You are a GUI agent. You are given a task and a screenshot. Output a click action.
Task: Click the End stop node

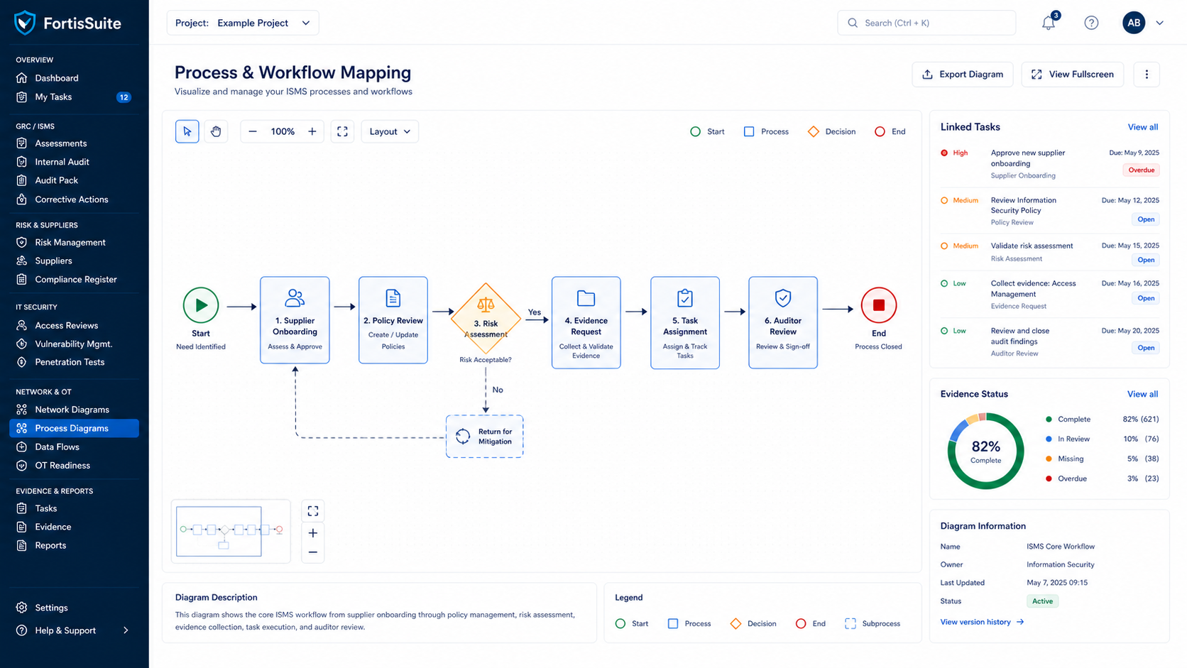pos(879,305)
